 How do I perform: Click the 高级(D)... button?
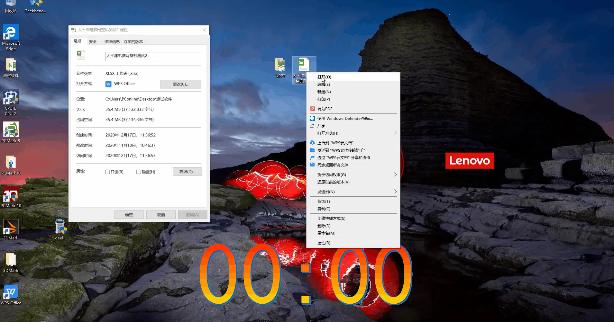187,172
